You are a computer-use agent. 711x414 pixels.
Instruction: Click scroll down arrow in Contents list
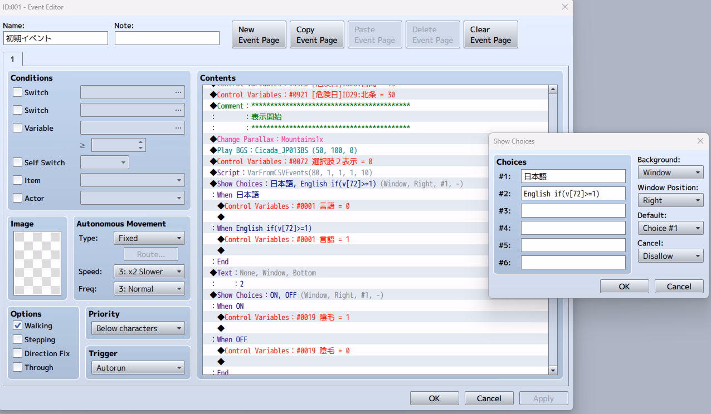553,371
